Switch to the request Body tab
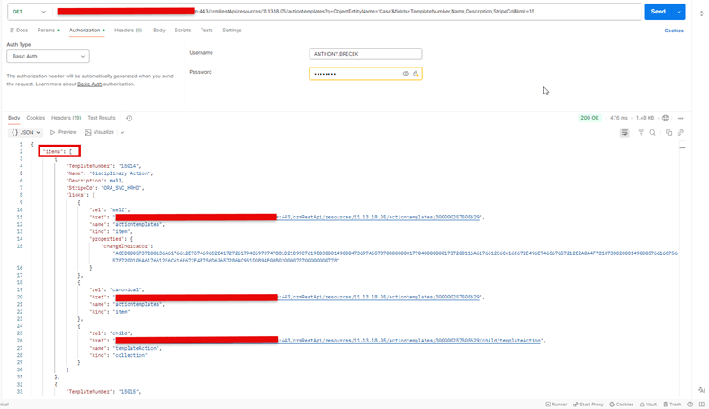Image resolution: width=709 pixels, height=409 pixels. click(158, 31)
